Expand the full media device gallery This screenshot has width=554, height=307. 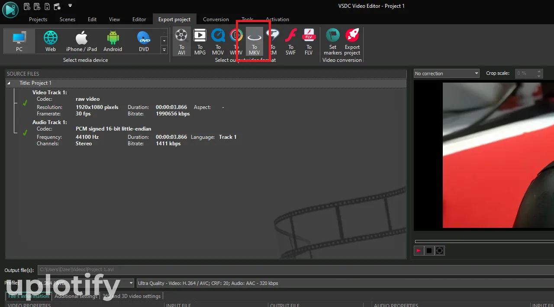point(164,50)
